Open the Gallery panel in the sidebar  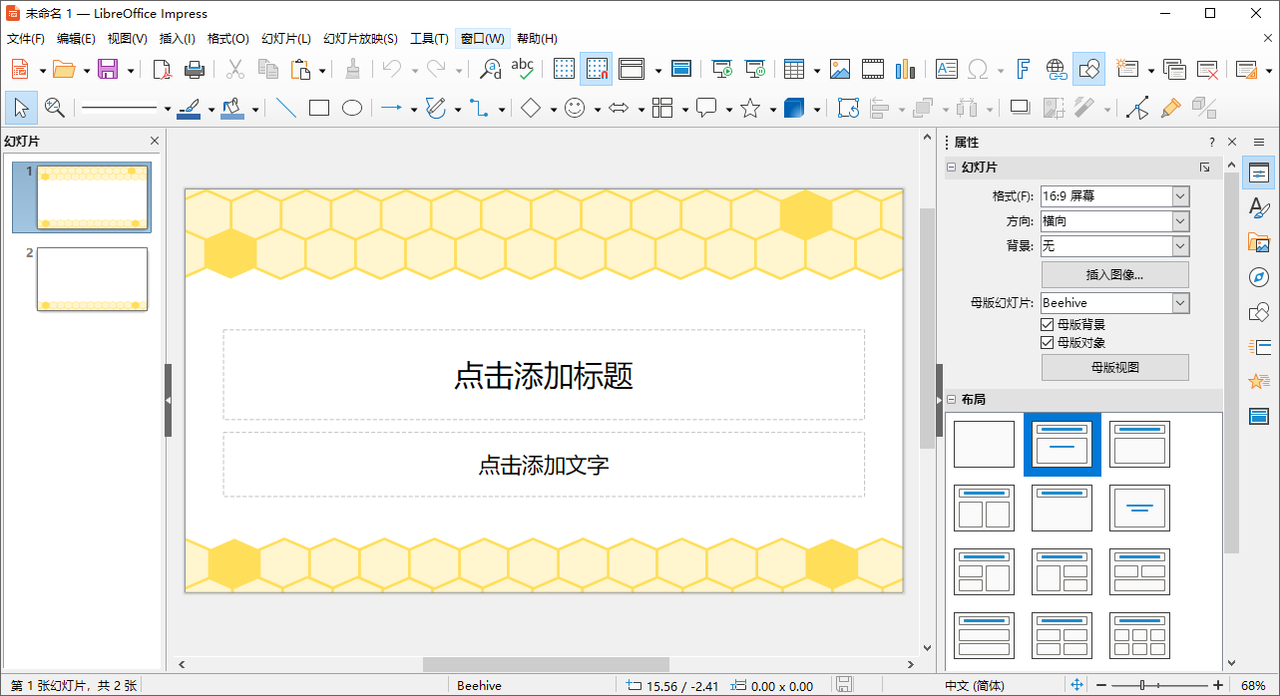[x=1259, y=242]
